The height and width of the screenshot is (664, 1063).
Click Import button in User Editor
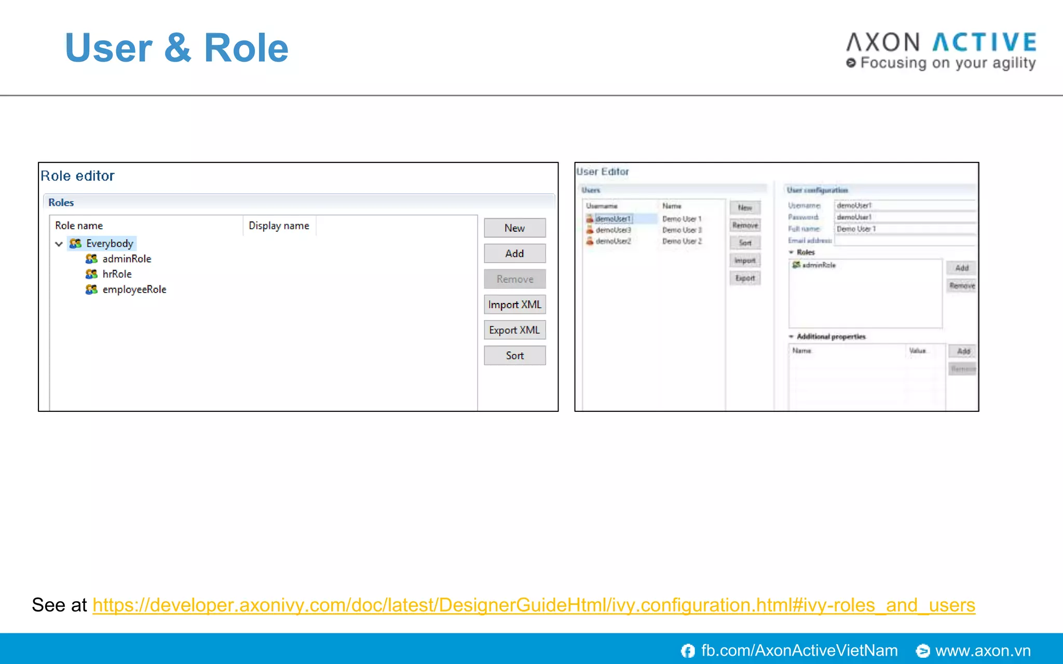(x=745, y=260)
